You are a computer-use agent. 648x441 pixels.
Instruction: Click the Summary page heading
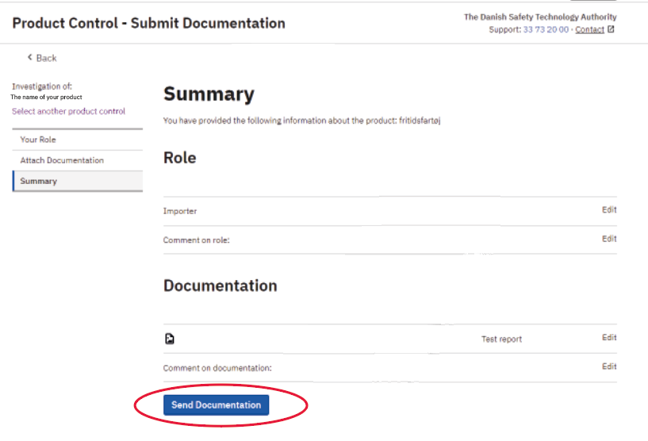point(209,94)
